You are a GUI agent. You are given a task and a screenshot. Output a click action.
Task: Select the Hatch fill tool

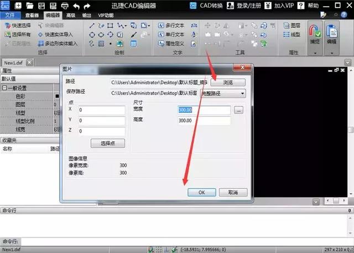(101, 44)
